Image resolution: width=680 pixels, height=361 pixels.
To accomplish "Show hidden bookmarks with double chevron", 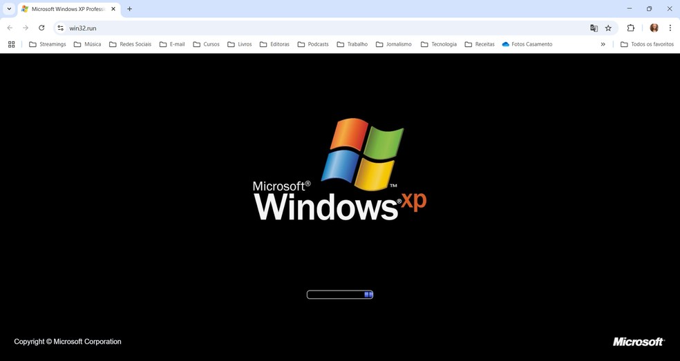I will click(x=603, y=44).
